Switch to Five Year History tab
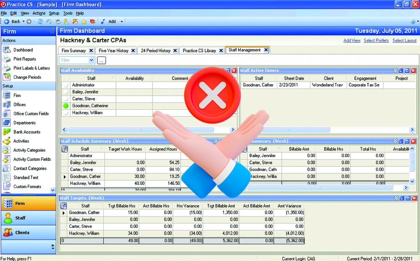 tap(113, 51)
